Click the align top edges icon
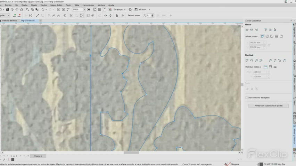Image resolution: width=296 pixels, height=166 pixels. point(265,30)
